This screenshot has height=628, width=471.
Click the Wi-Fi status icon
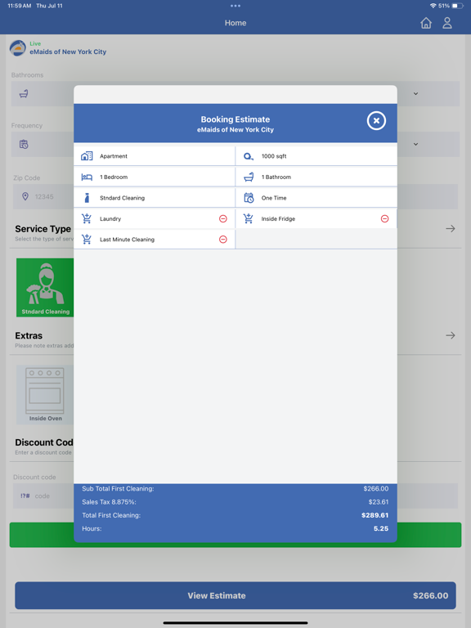(433, 6)
